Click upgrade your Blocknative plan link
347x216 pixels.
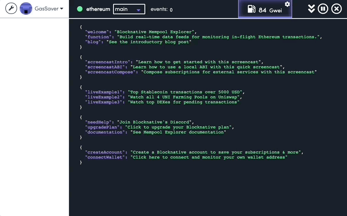click(179, 127)
